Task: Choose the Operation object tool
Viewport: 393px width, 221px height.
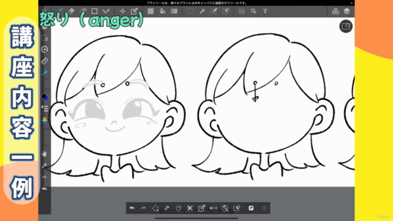Action: pos(254,11)
